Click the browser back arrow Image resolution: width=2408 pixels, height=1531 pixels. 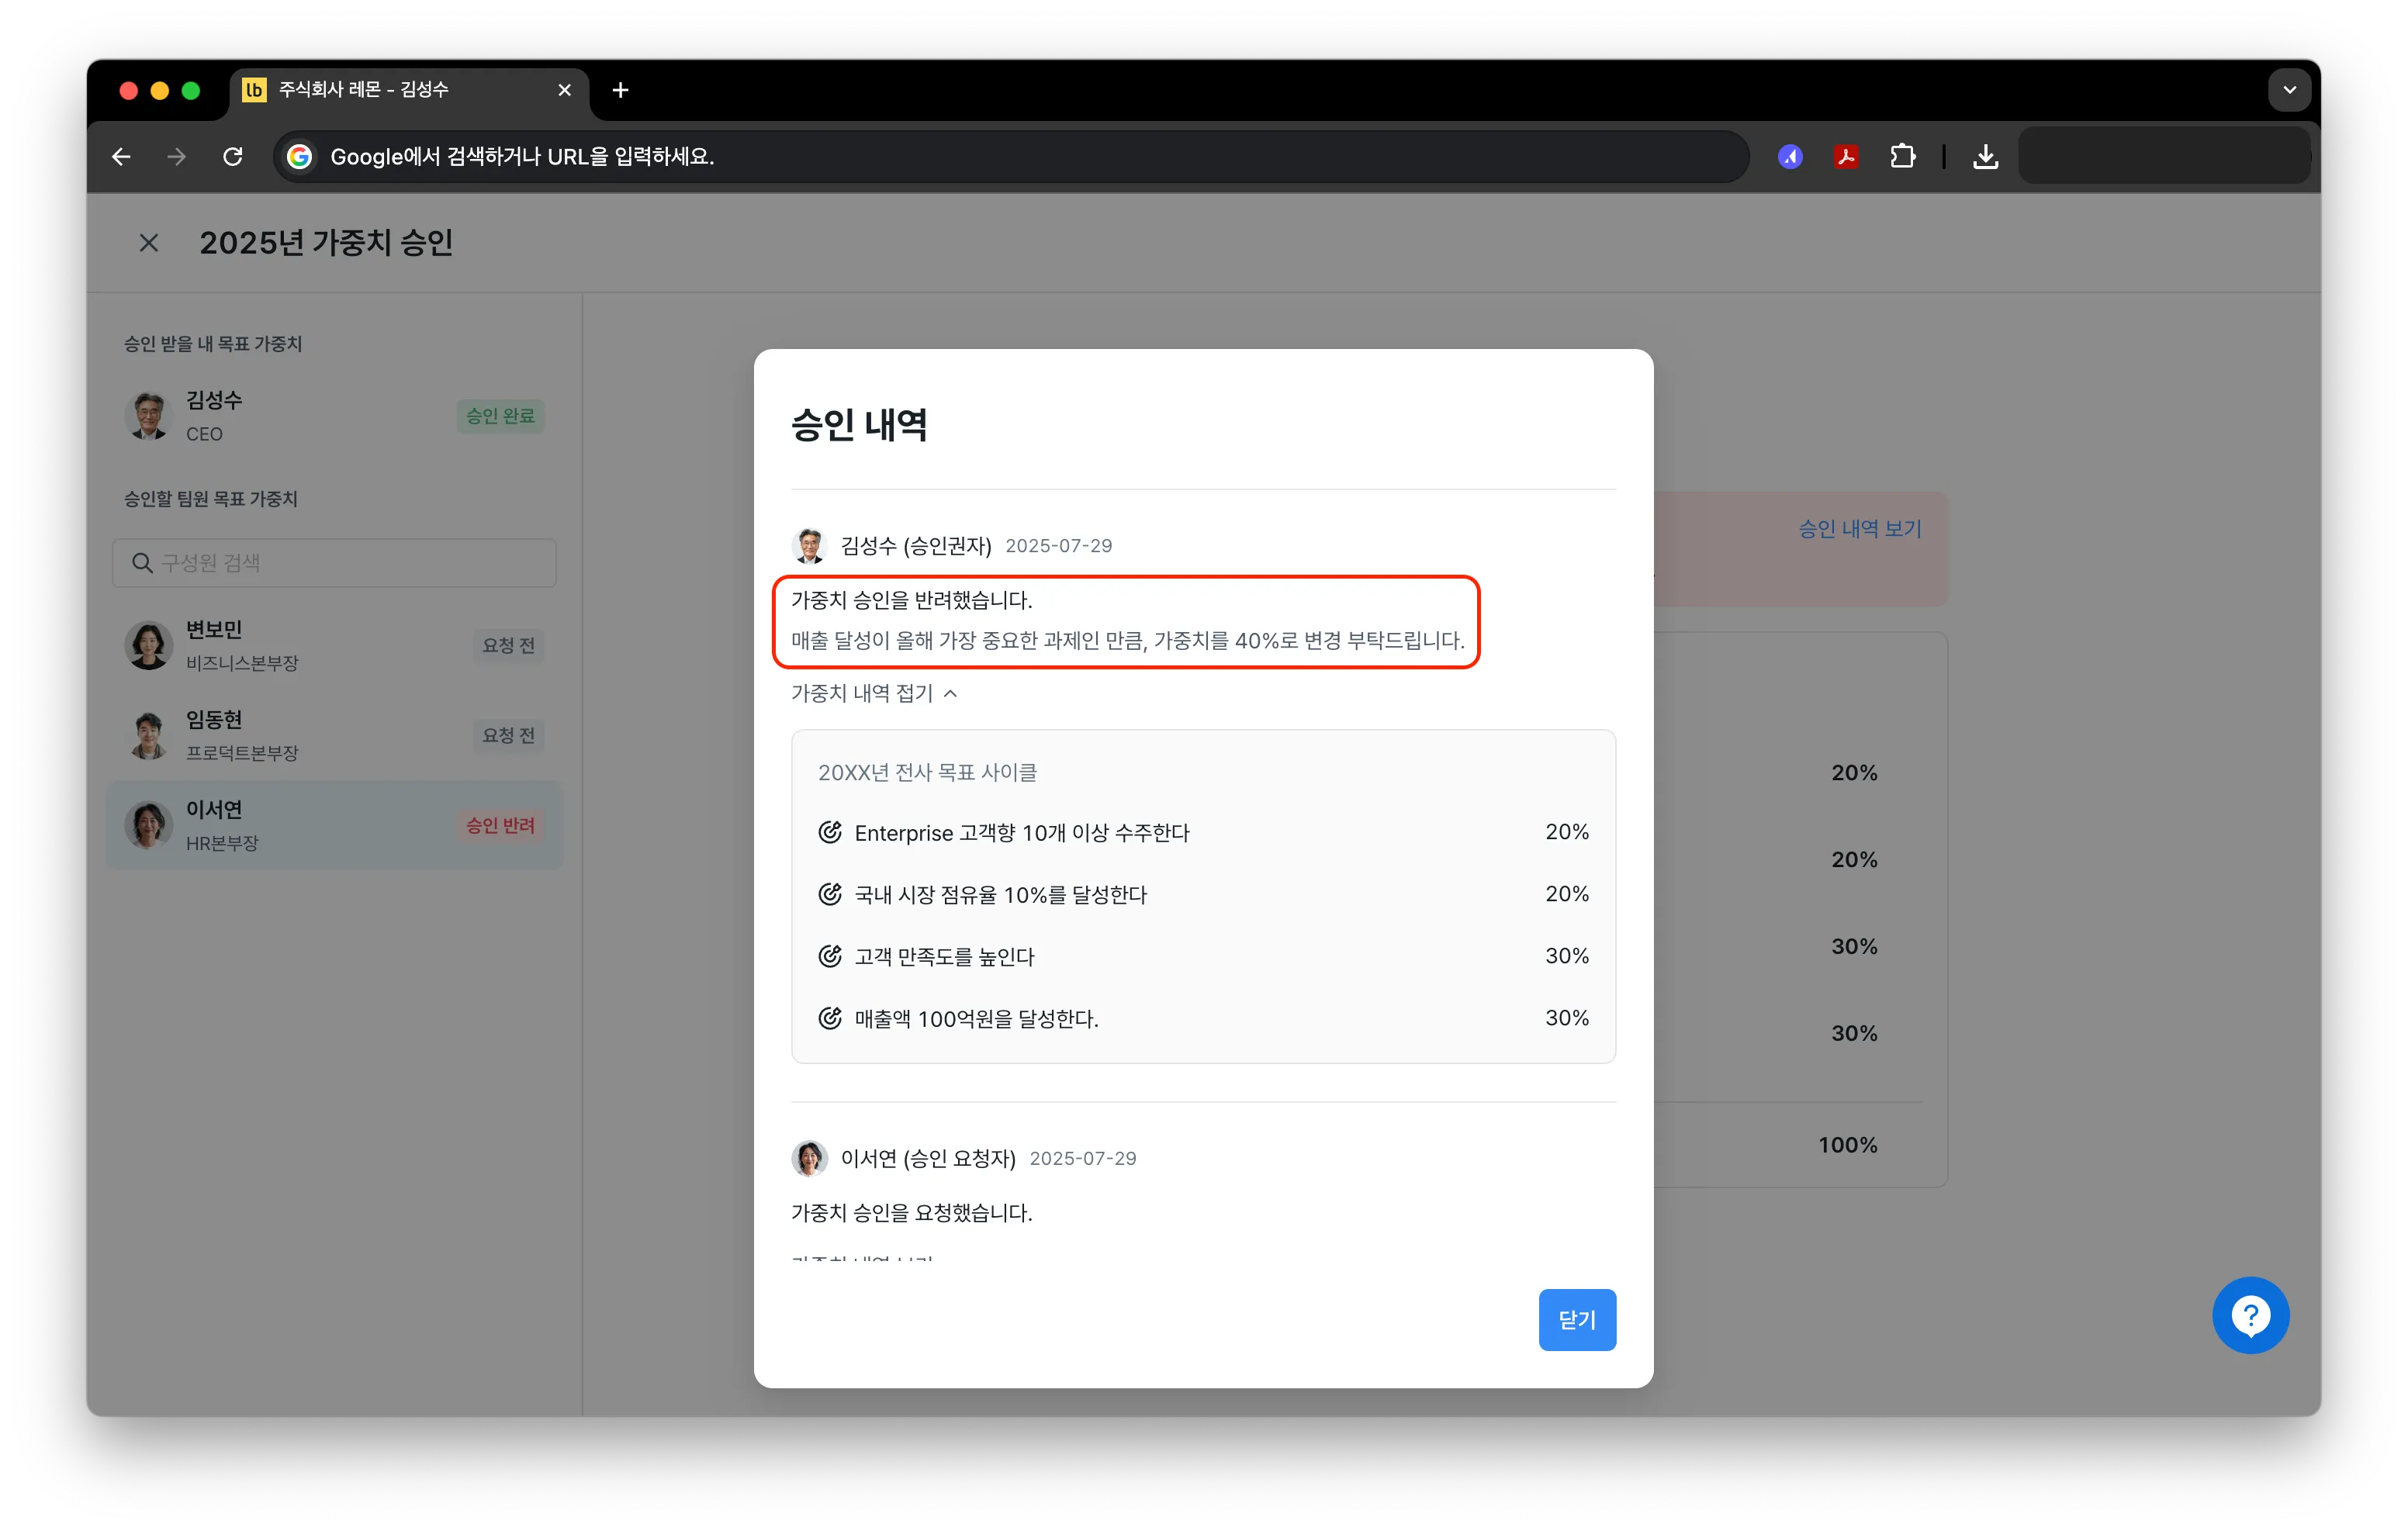(121, 157)
